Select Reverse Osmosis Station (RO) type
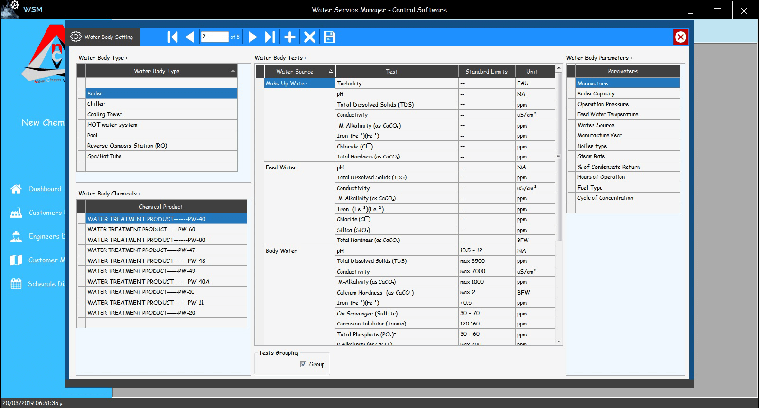759x408 pixels. [127, 146]
